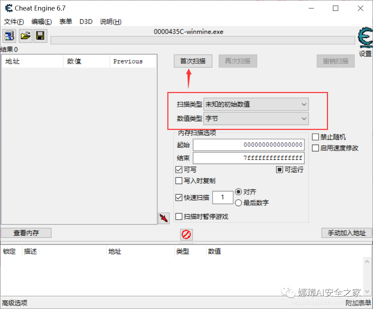This screenshot has height=309, width=373.
Task: Click the 结束 address input field
Action: coord(249,158)
